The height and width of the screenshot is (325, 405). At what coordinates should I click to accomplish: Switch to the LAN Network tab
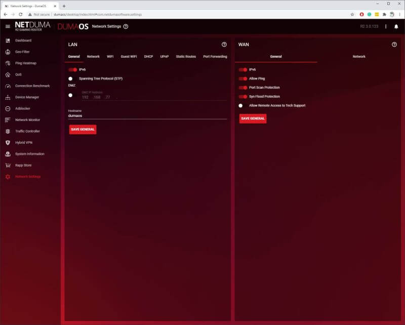tap(93, 57)
